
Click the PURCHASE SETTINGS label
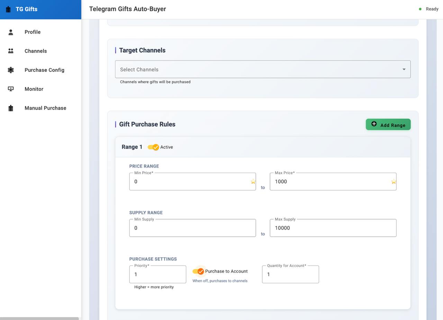click(x=153, y=259)
